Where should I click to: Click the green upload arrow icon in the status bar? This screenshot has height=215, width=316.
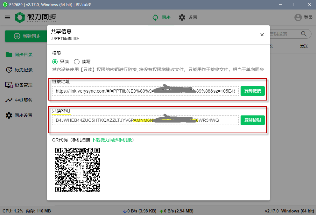click(161, 211)
